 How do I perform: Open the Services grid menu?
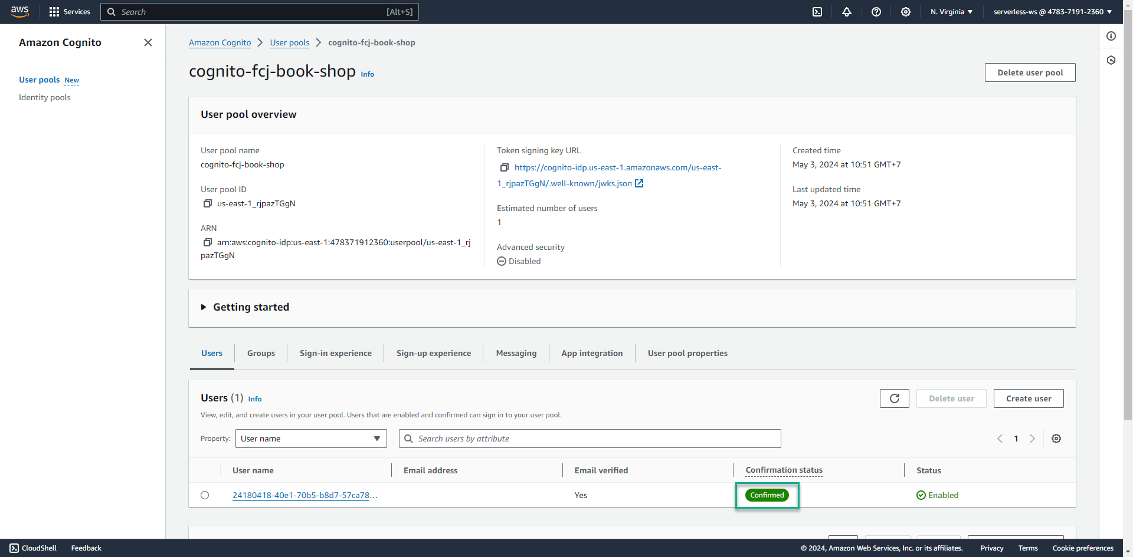point(70,12)
